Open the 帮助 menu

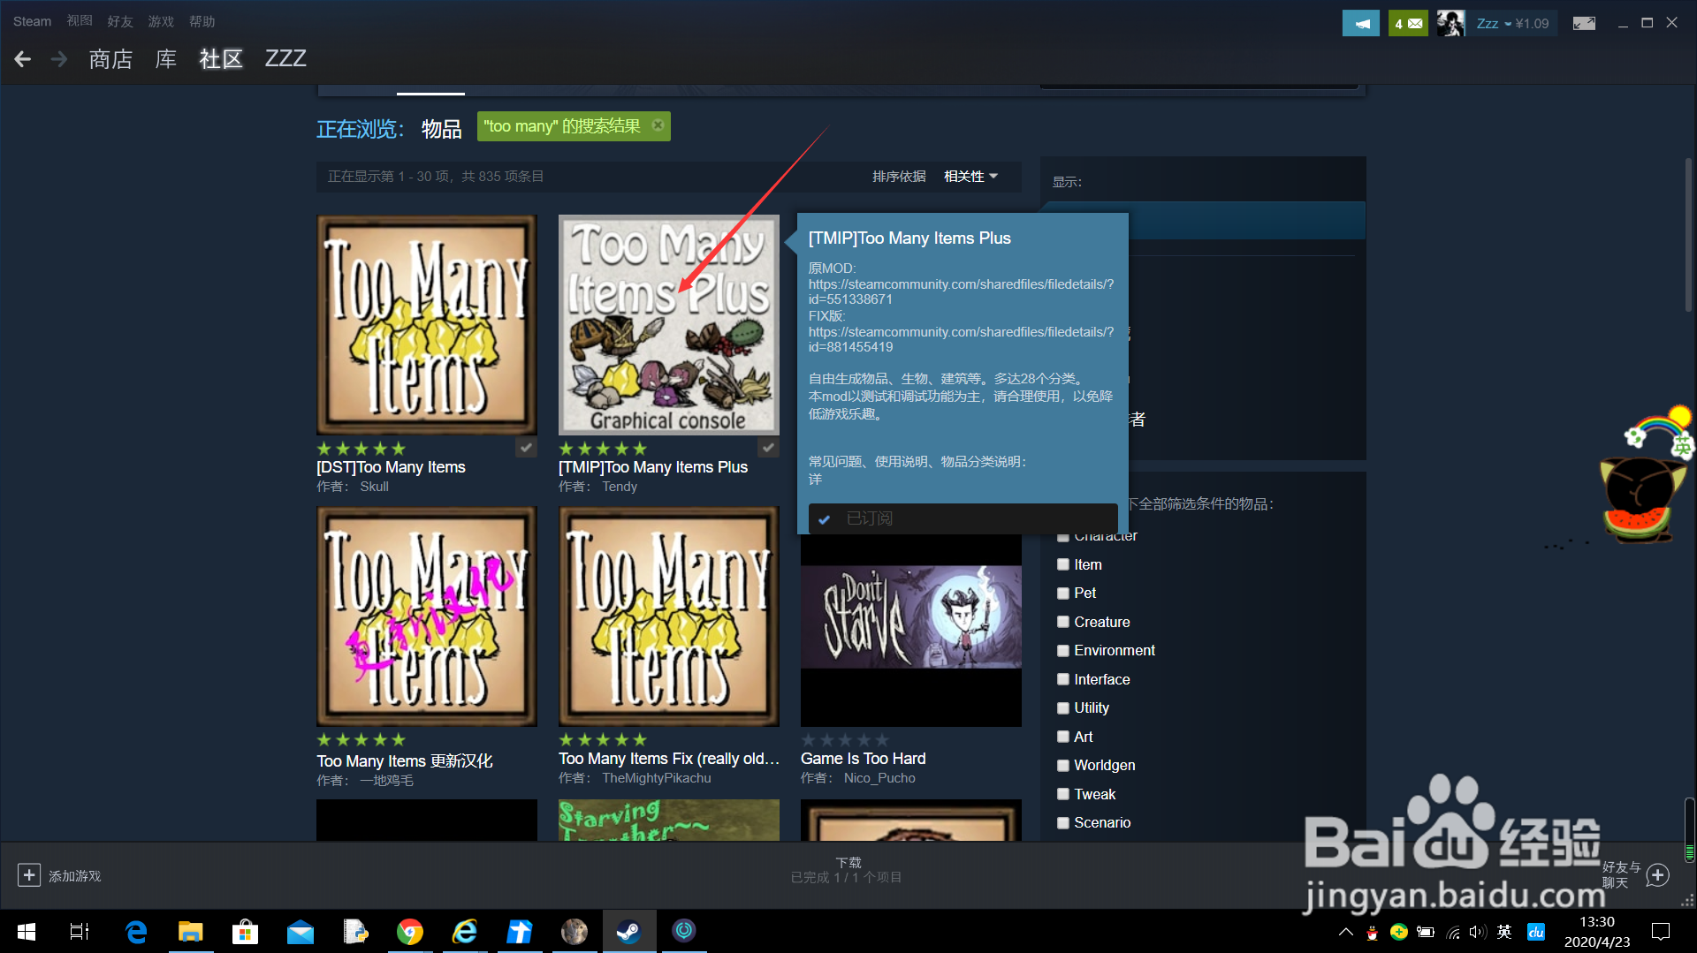(202, 21)
